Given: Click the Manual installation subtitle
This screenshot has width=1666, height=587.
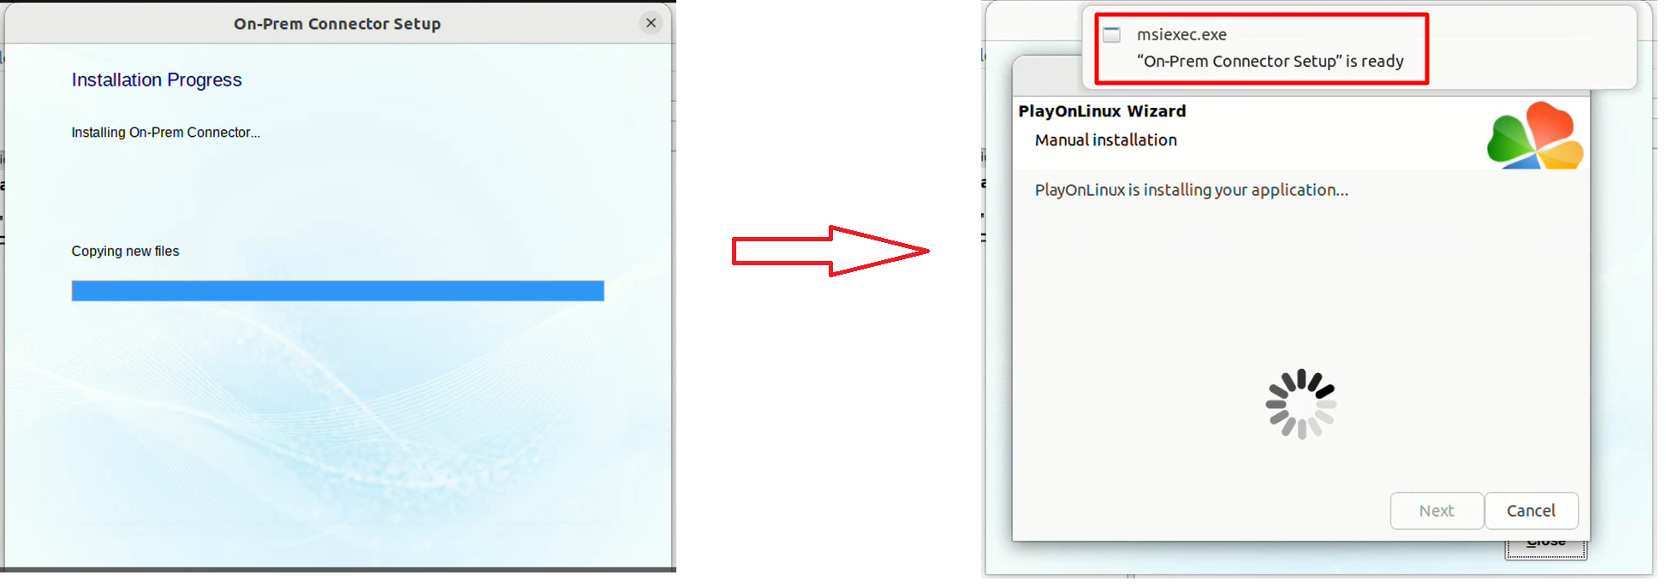Looking at the screenshot, I should 1106,140.
